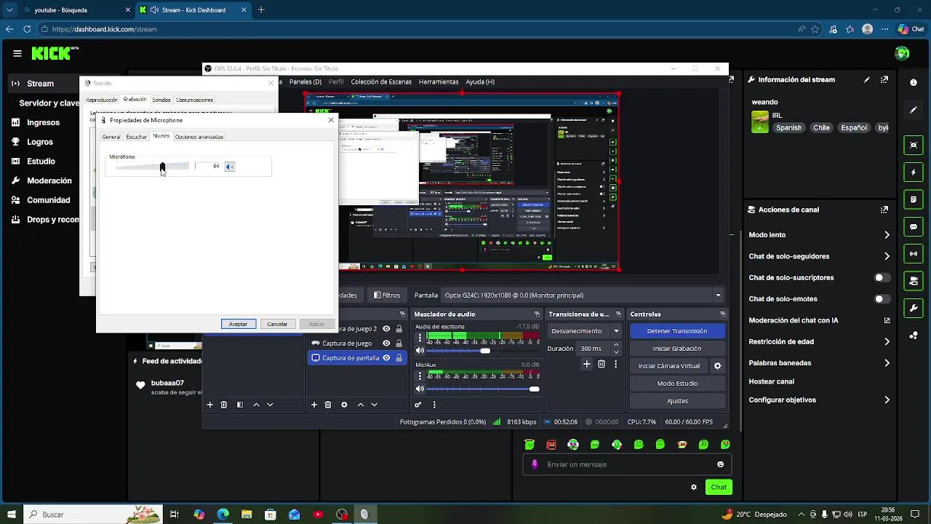Image resolution: width=931 pixels, height=524 pixels.
Task: Click Cancelar in microphone properties
Action: coord(277,324)
